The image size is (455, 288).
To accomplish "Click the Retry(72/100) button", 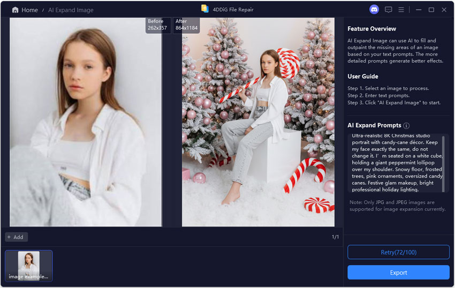I will [x=398, y=252].
